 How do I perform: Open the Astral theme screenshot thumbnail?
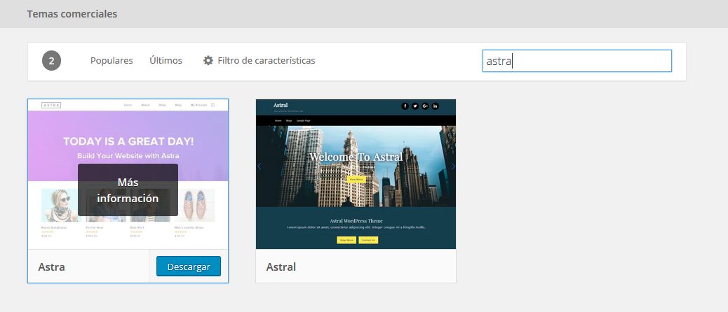pyautogui.click(x=356, y=174)
